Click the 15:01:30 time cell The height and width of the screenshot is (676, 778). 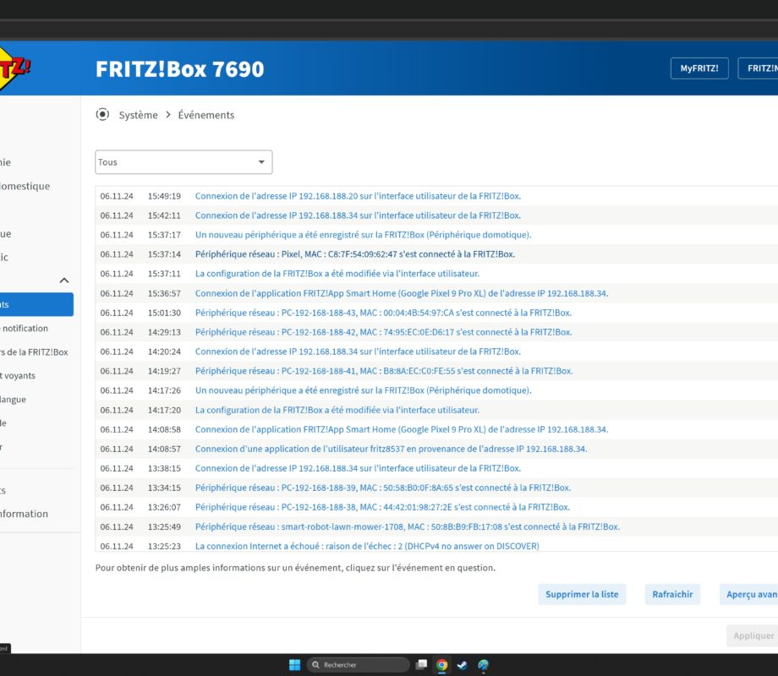(164, 313)
